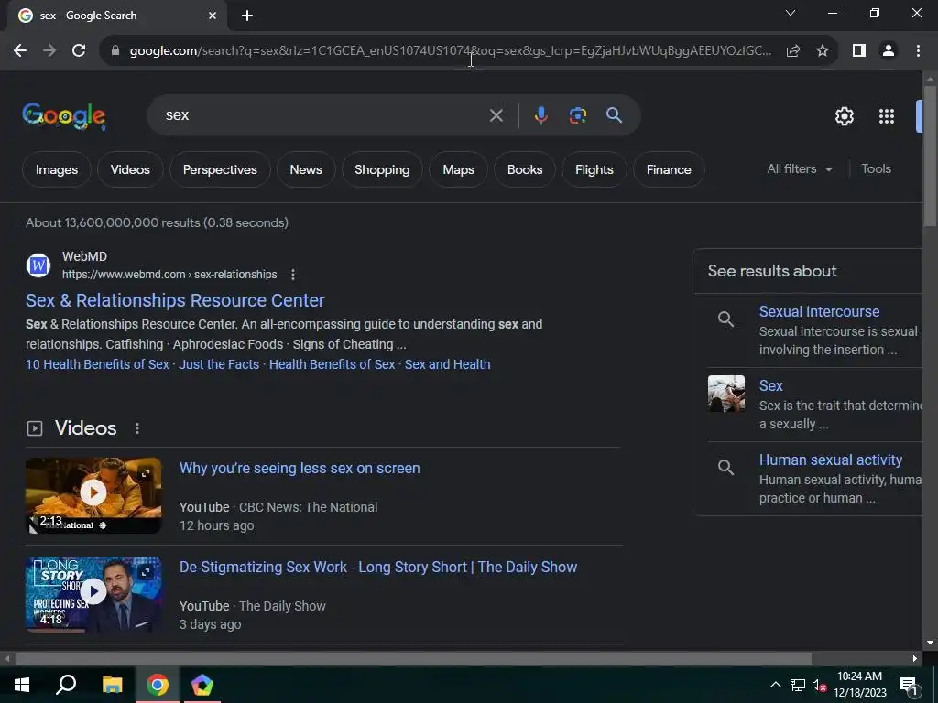
Task: Click in the Google search input field
Action: pyautogui.click(x=322, y=115)
